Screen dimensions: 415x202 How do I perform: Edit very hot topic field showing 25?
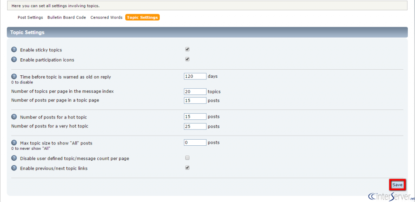(x=195, y=126)
